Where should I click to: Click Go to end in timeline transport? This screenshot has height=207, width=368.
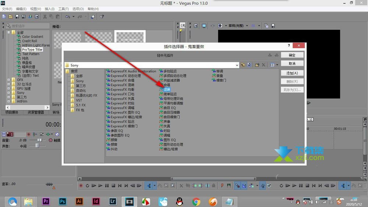[126, 186]
